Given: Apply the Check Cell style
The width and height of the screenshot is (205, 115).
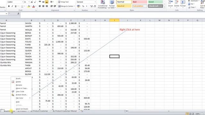Looking at the screenshot, I should 155,6.
